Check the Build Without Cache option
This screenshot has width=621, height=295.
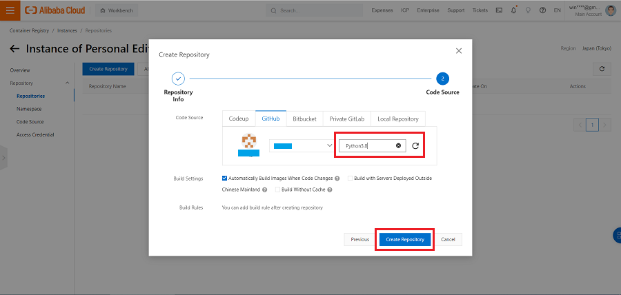(x=277, y=190)
